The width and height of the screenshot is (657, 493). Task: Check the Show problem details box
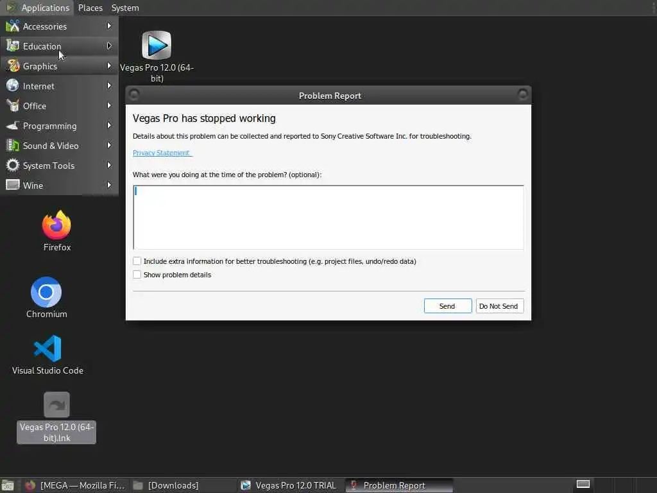pyautogui.click(x=137, y=274)
